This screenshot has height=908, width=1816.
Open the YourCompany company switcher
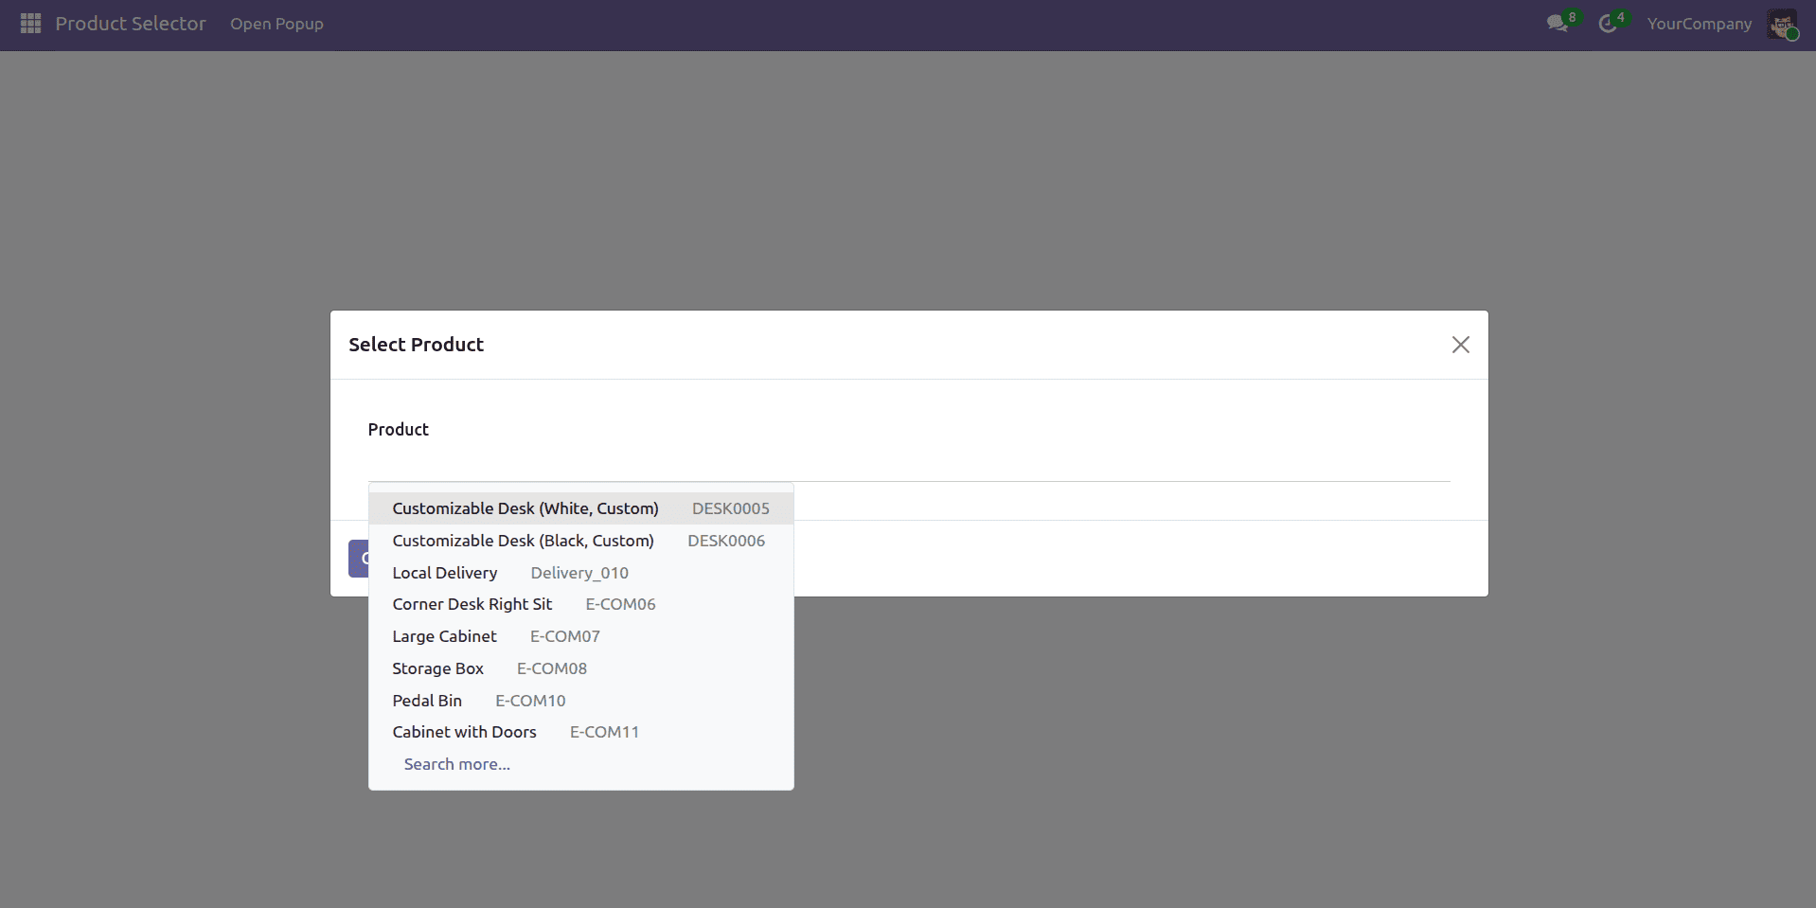(1698, 24)
